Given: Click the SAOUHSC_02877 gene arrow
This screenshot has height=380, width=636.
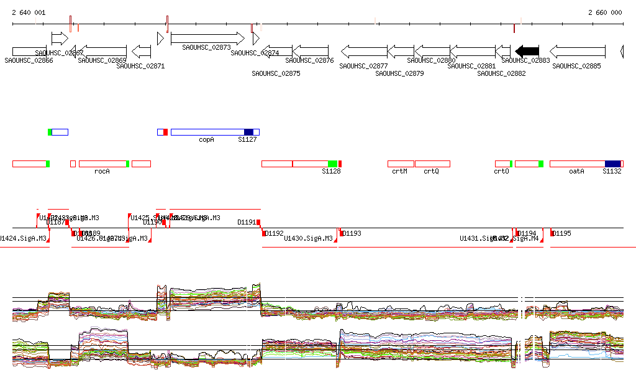Looking at the screenshot, I should 364,52.
